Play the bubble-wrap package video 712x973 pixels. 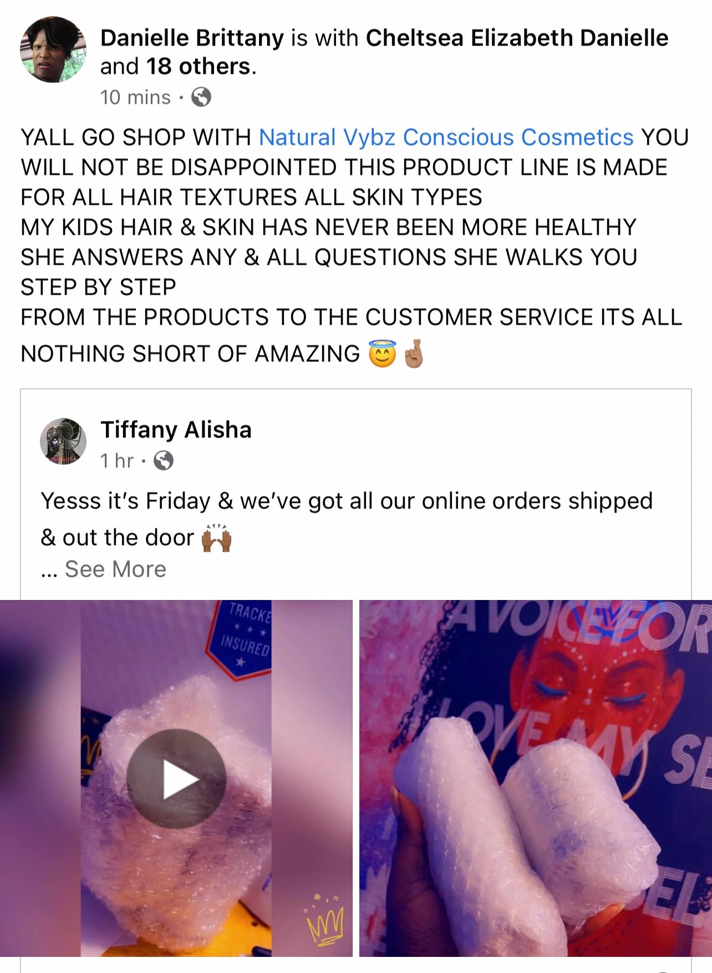pos(176,779)
